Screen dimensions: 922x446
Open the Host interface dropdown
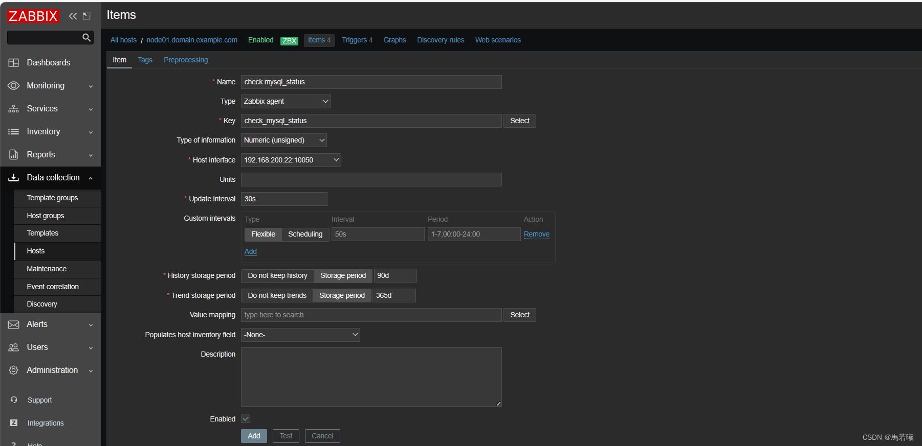(291, 160)
